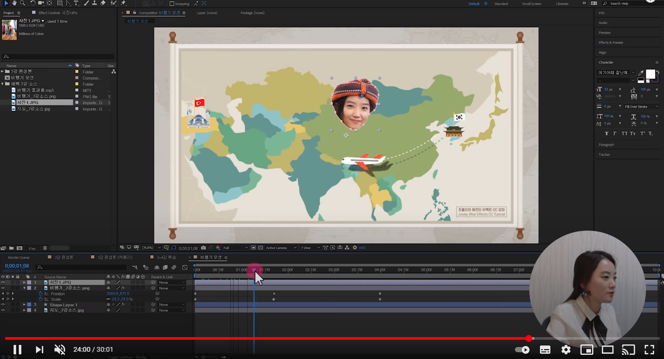The image size is (664, 359).
Task: Toggle YouTube subtitles button
Action: tap(545, 350)
